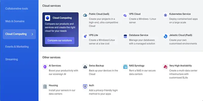Click the Cloud Computing cube logo in card

pyautogui.click(x=47, y=18)
